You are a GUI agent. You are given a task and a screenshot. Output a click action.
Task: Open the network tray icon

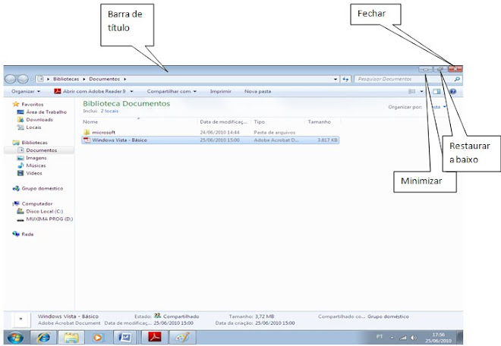(x=403, y=338)
